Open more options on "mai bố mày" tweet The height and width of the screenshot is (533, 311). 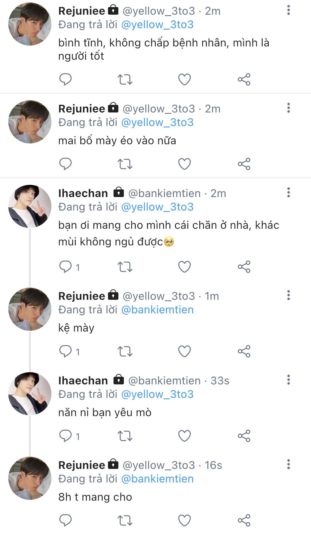(289, 108)
